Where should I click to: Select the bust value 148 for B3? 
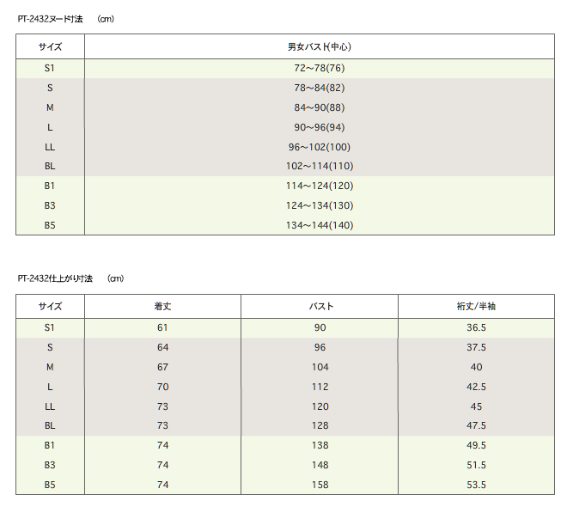point(320,465)
